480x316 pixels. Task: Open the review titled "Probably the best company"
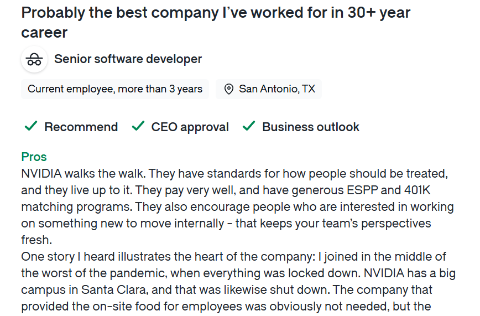(216, 13)
